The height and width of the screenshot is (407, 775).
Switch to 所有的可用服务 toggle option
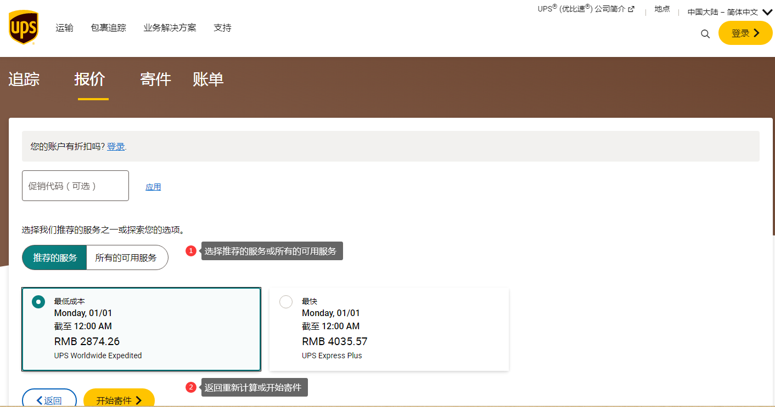pyautogui.click(x=126, y=257)
